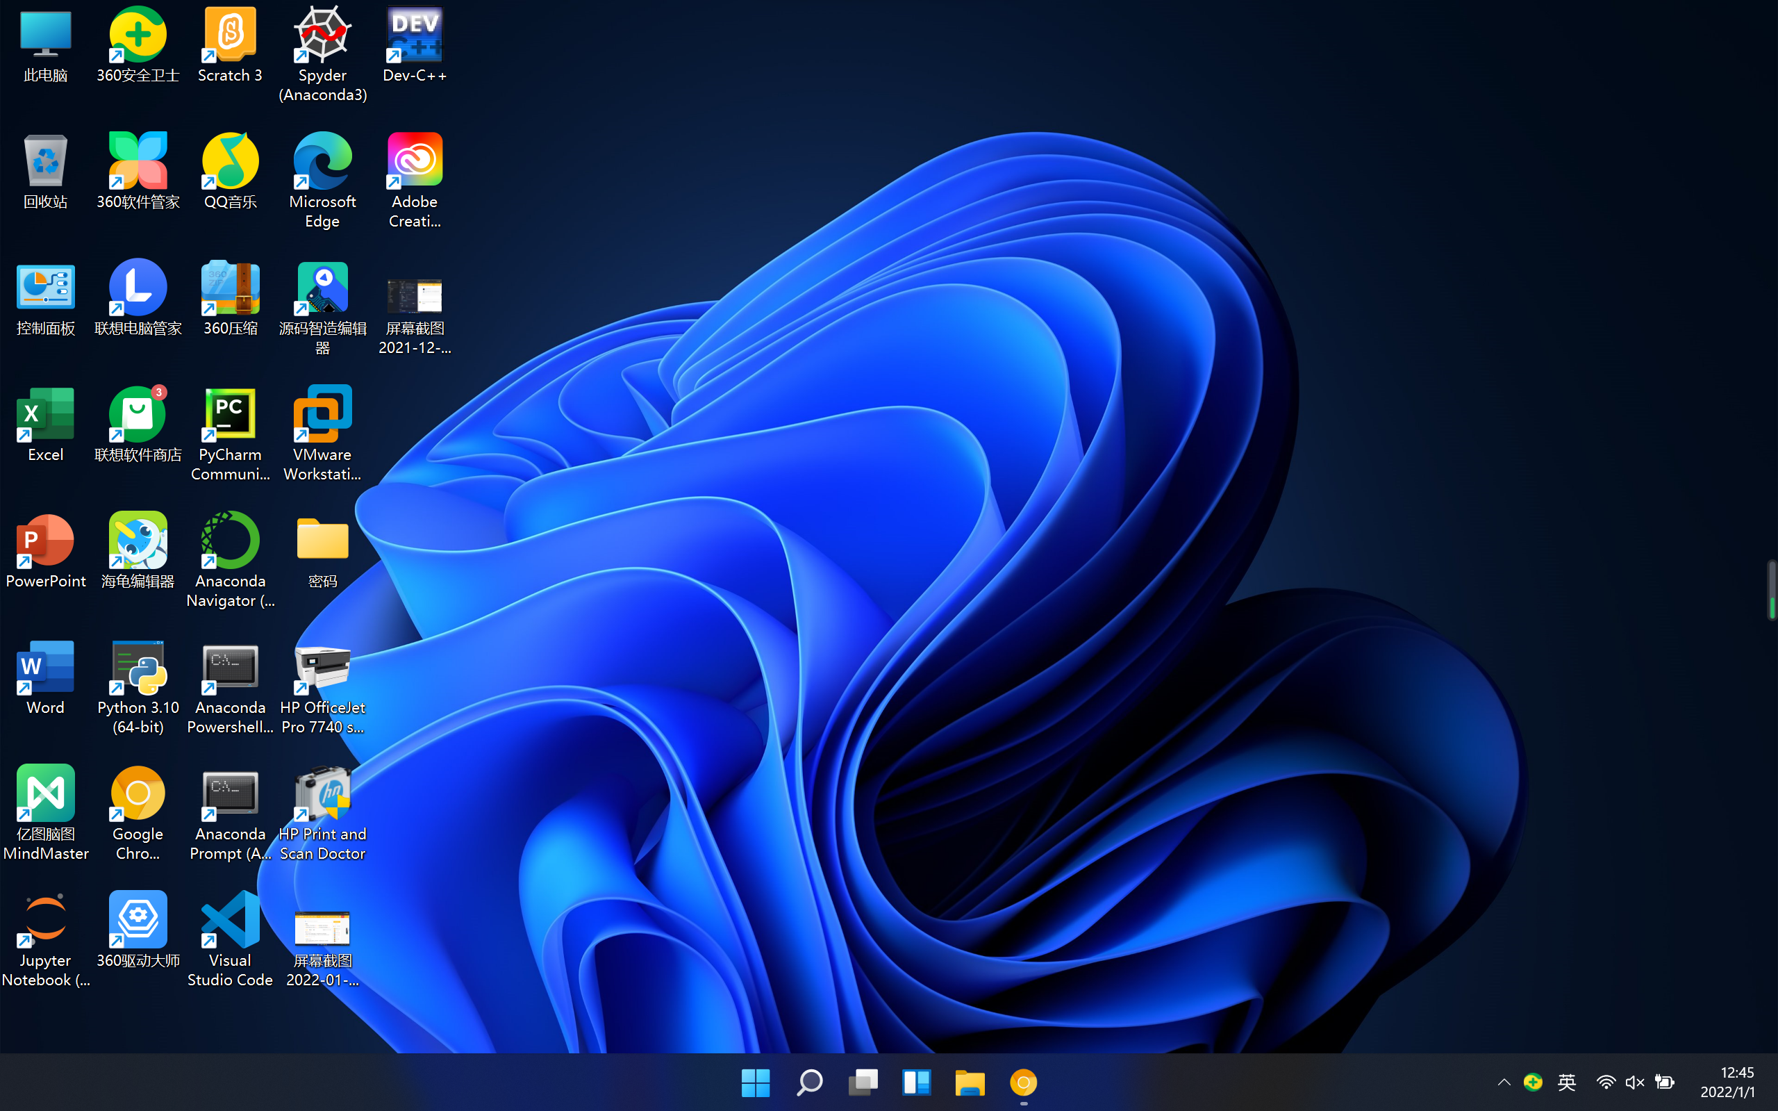Image resolution: width=1778 pixels, height=1111 pixels.
Task: Select the HP Print and Scan Doctor shortcut
Action: point(322,814)
